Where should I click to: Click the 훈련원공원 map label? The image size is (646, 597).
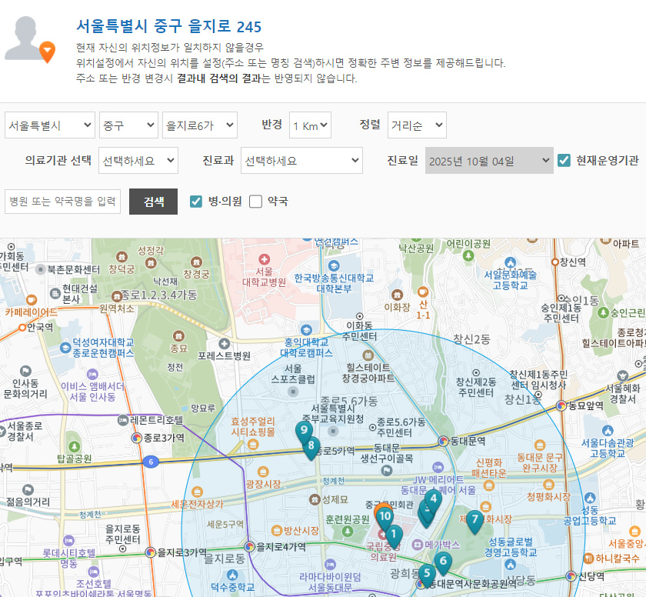tap(348, 519)
